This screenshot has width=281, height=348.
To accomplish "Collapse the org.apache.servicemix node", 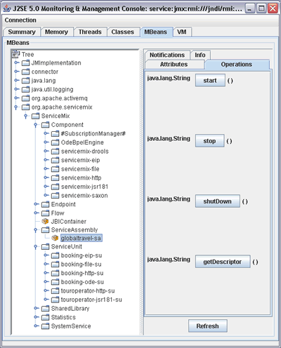I will (16, 107).
